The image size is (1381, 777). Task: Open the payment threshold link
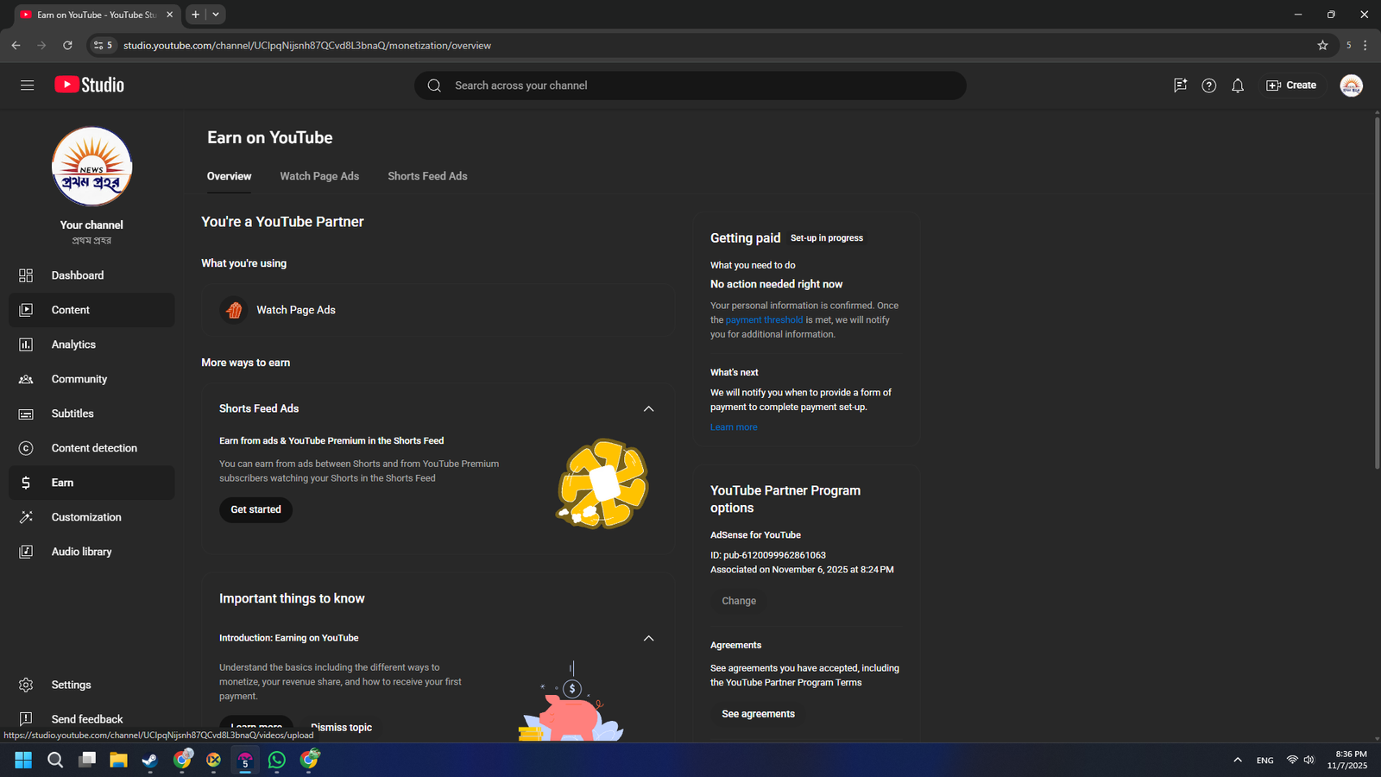click(764, 319)
